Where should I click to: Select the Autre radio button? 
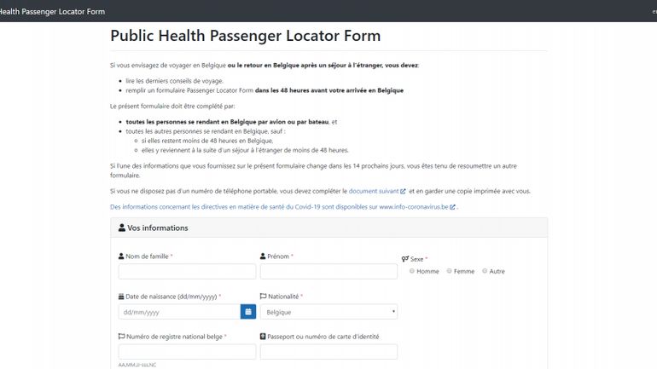[x=485, y=271]
